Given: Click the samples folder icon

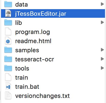Looking at the screenshot, I should click(8, 50).
